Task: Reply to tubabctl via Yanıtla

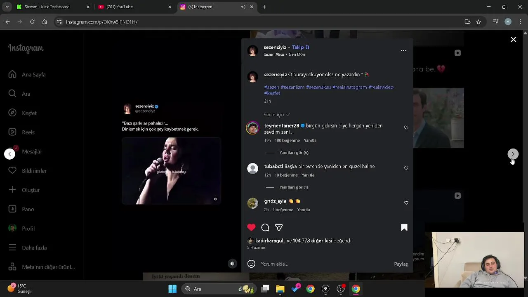Action: pyautogui.click(x=308, y=175)
